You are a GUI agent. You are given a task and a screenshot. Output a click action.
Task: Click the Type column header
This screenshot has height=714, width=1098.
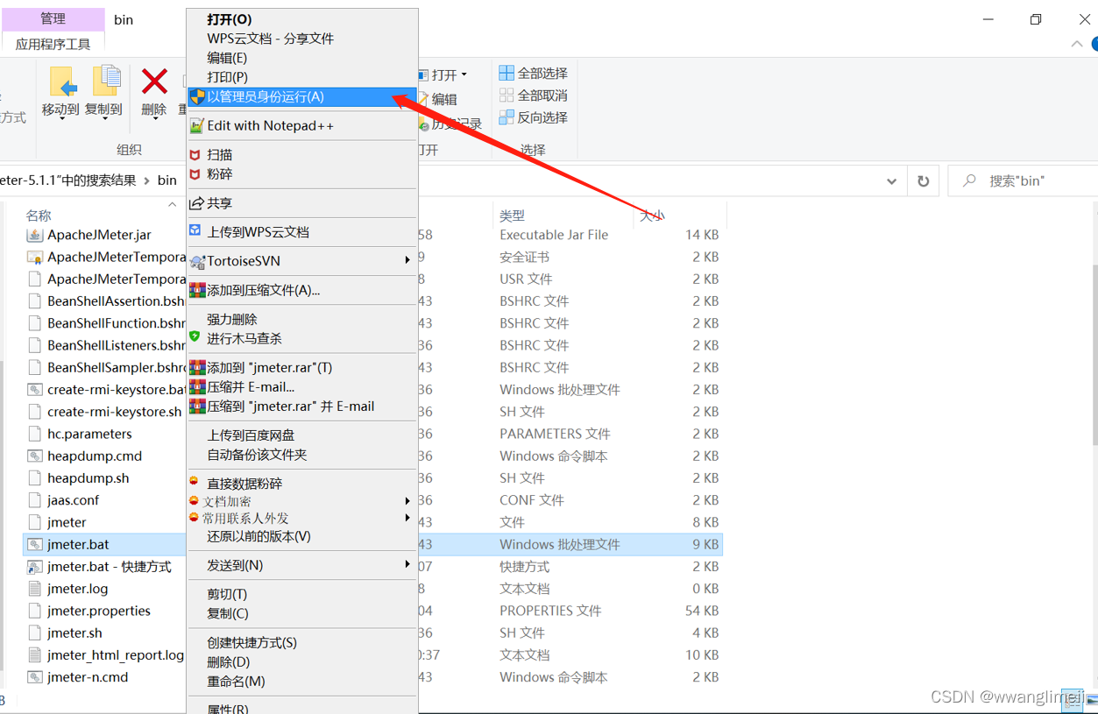[x=512, y=215]
